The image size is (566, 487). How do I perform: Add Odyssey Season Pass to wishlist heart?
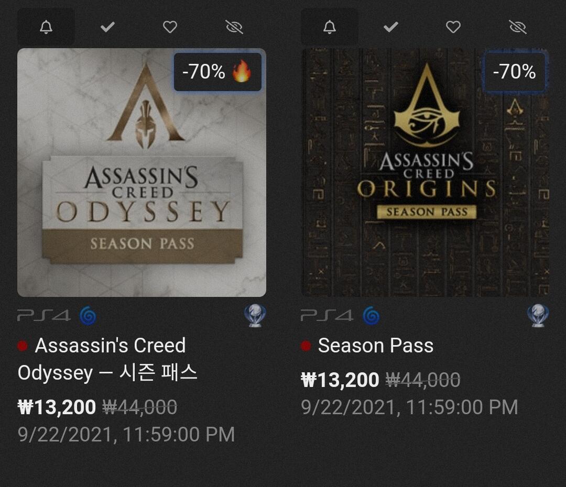(170, 27)
